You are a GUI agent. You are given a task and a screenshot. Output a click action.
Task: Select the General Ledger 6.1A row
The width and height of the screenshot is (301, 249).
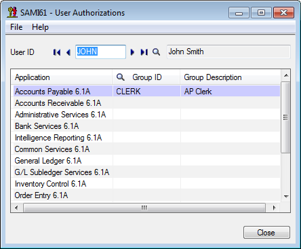(146, 161)
